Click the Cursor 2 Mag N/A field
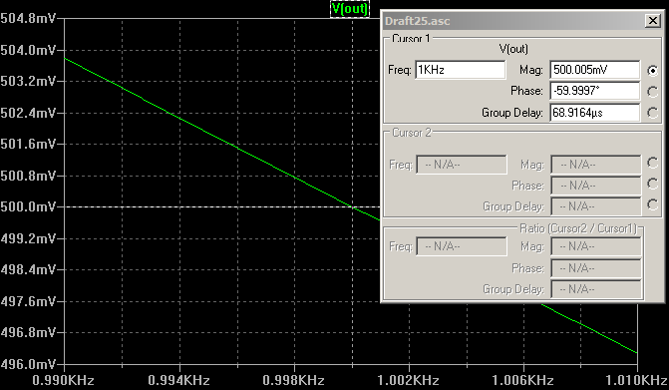The image size is (669, 390). pos(596,165)
